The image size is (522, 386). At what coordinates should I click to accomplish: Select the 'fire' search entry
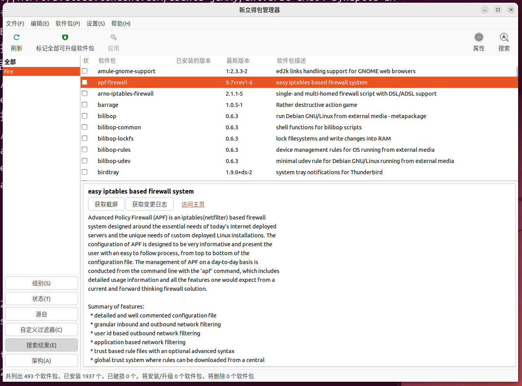pos(41,72)
